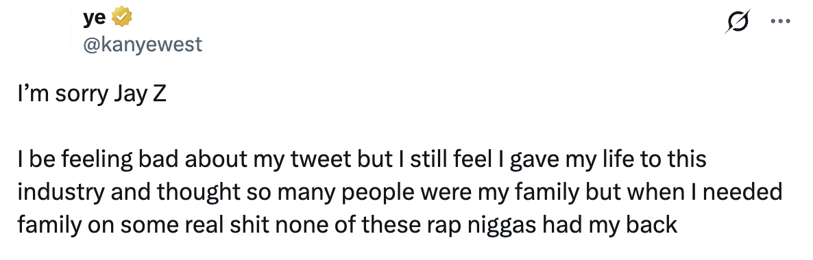813x260 pixels.
Task: Visit the @kanyewest handle link
Action: tap(142, 44)
